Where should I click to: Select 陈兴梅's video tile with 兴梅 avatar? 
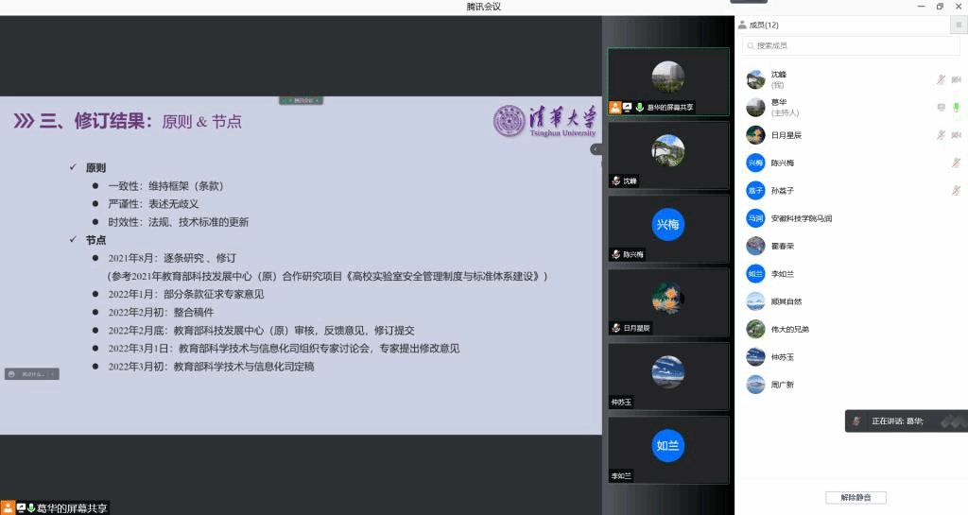(667, 227)
